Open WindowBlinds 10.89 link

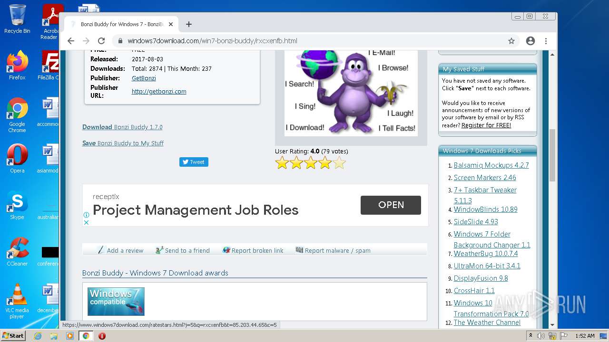tap(485, 209)
